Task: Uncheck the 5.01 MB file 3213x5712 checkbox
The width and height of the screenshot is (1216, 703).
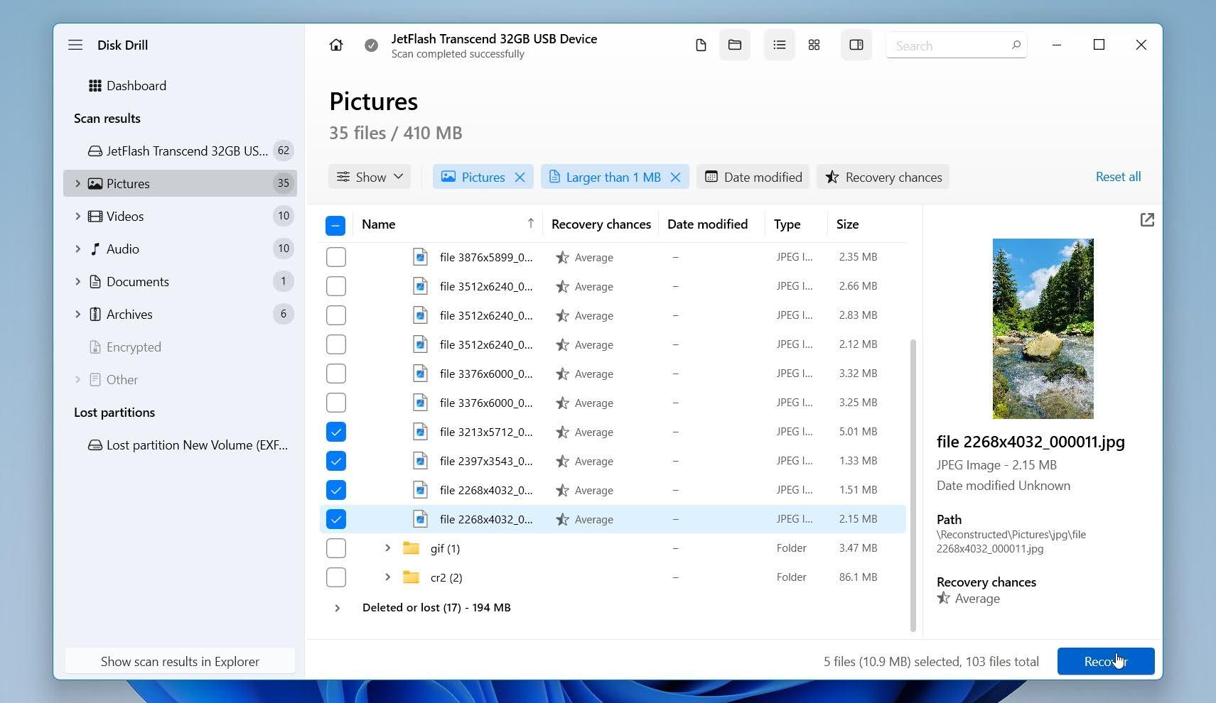Action: (x=335, y=432)
